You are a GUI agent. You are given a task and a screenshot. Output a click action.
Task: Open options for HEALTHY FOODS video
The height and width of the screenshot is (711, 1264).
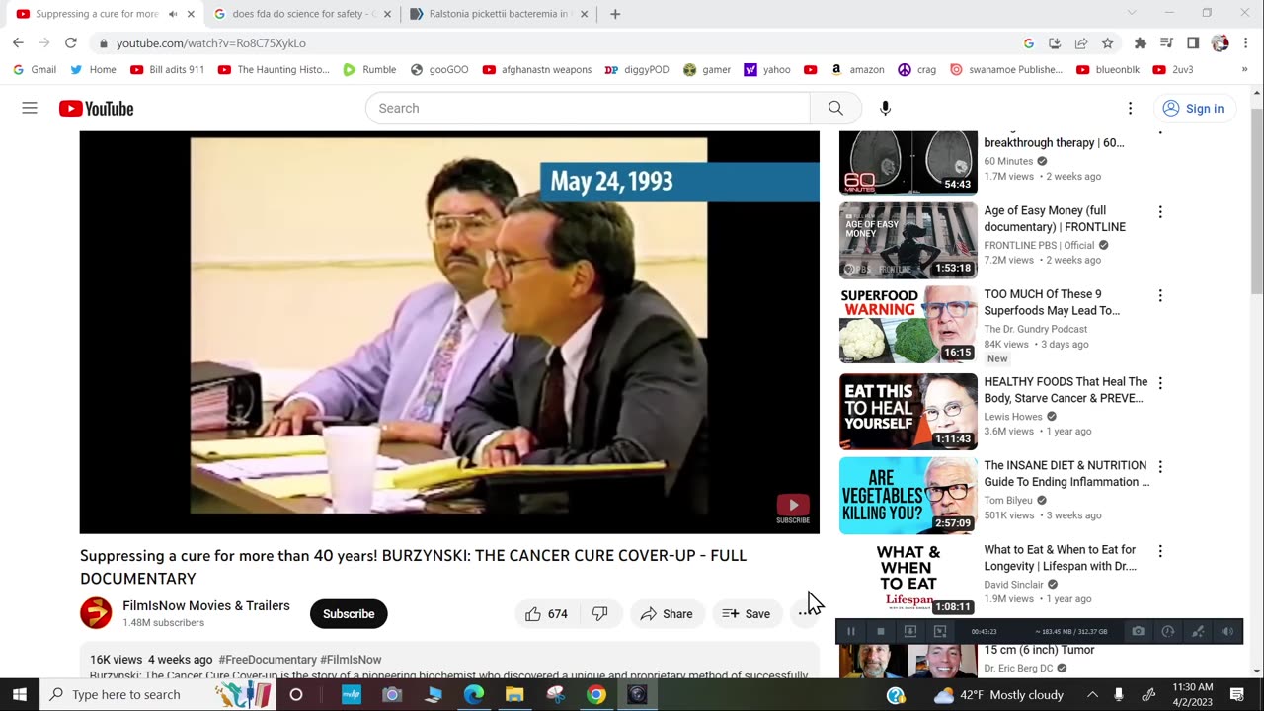[x=1160, y=383]
